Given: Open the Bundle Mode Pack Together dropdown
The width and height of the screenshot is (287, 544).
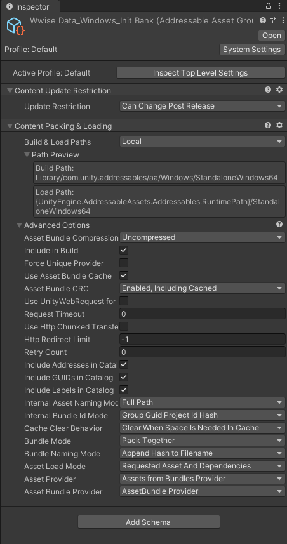Looking at the screenshot, I should [203, 441].
